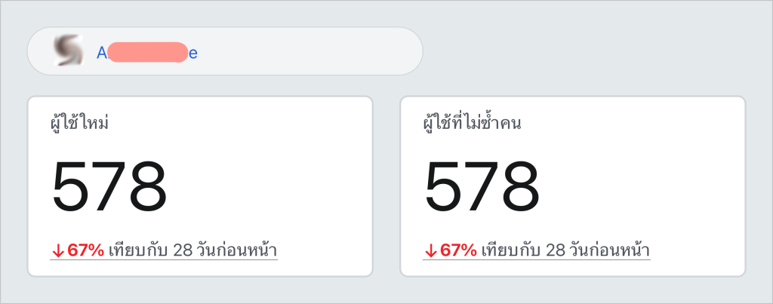Click the blurred profile avatar image
The height and width of the screenshot is (304, 773).
tap(68, 51)
